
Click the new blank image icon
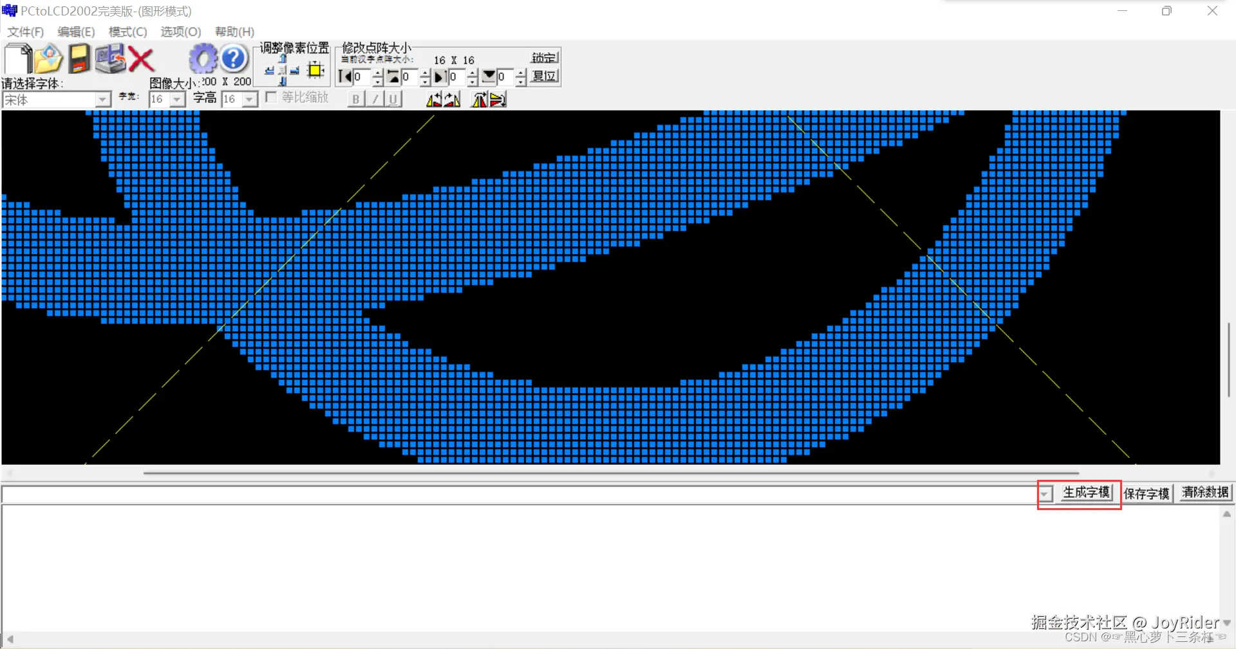coord(18,59)
